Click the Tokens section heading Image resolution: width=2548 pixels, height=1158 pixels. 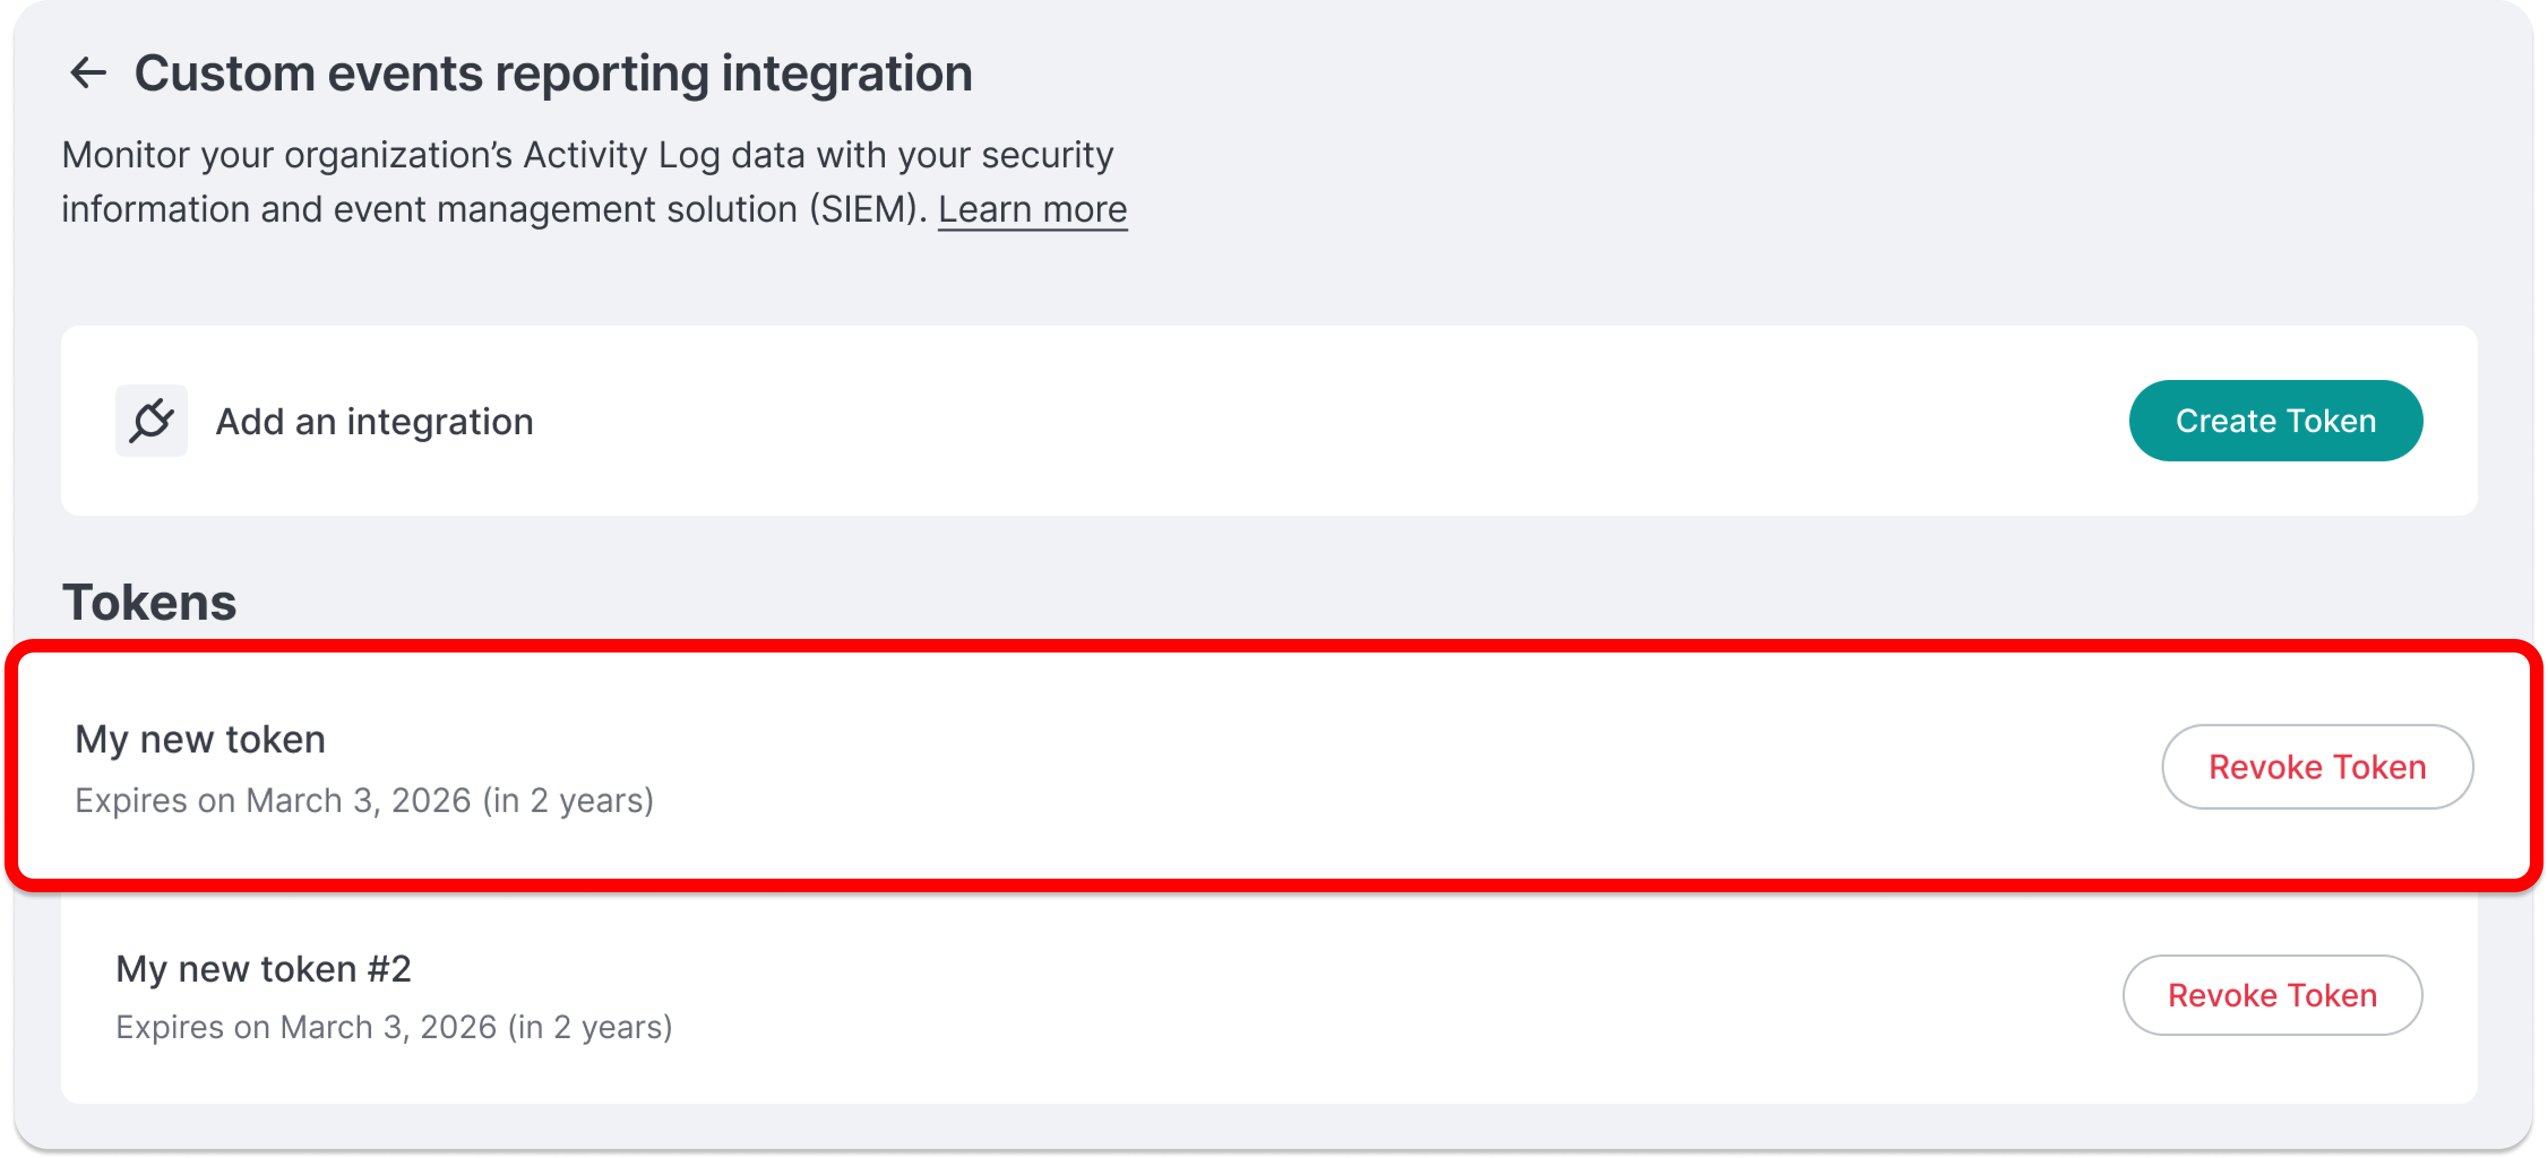coord(149,602)
